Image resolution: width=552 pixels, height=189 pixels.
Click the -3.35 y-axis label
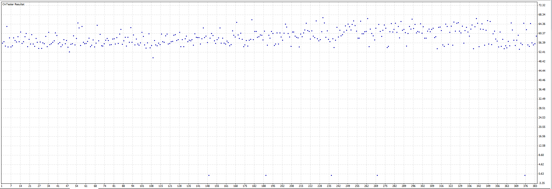[x=541, y=183]
